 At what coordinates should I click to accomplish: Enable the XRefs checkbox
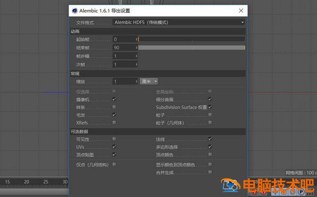(114, 122)
